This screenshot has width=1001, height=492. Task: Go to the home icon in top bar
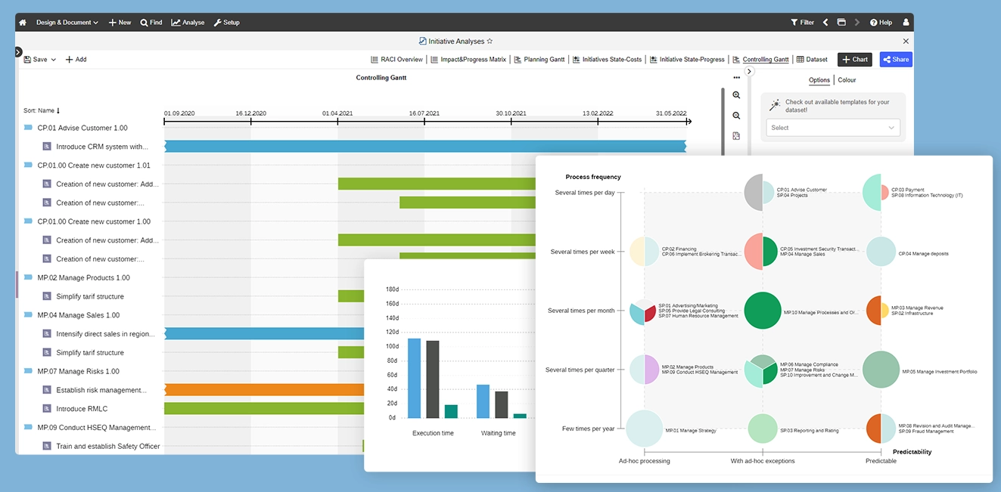23,23
